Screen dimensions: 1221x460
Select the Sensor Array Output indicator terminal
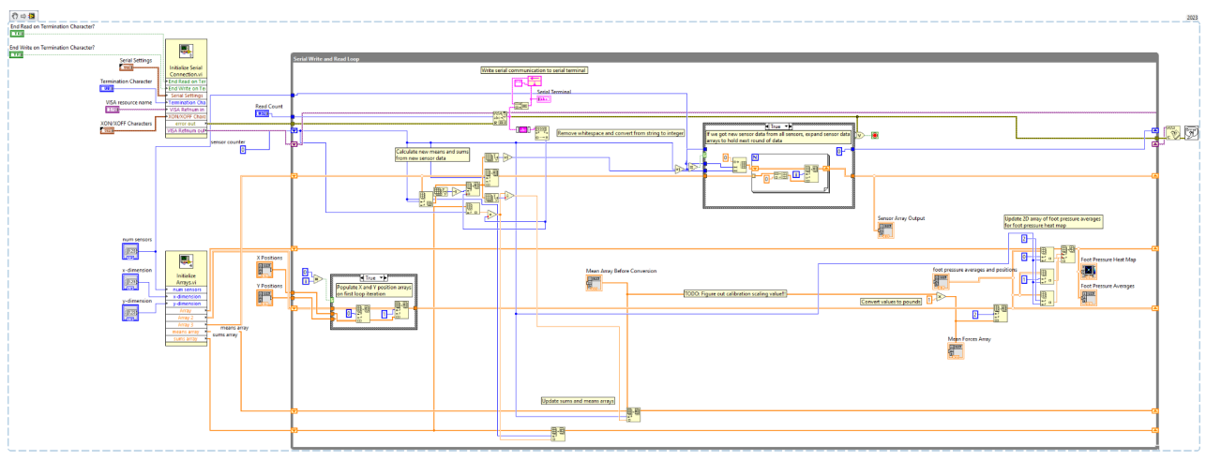[x=884, y=230]
